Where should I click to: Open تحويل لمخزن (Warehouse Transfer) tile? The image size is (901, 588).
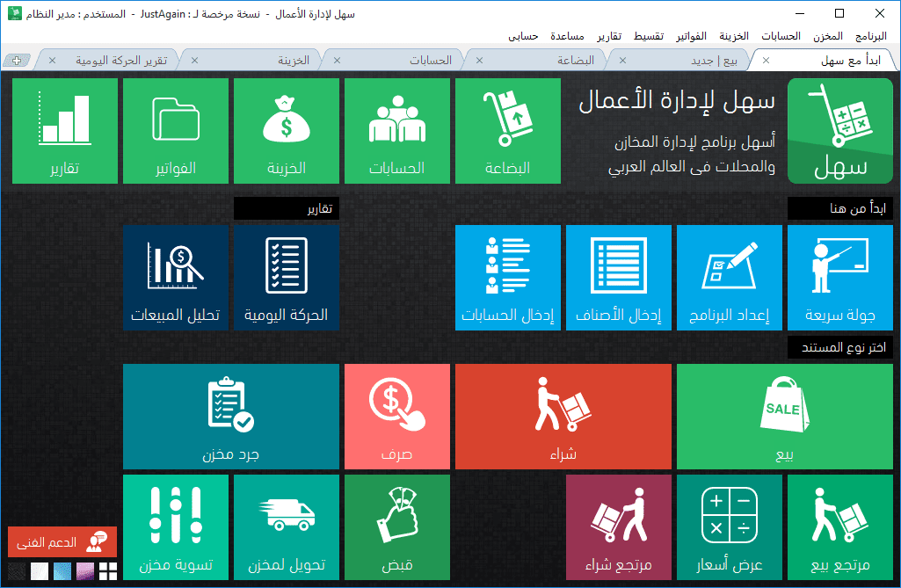[x=286, y=526]
